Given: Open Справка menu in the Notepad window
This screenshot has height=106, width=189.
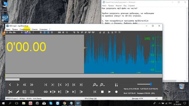Looking at the screenshot, I should pos(131,6).
